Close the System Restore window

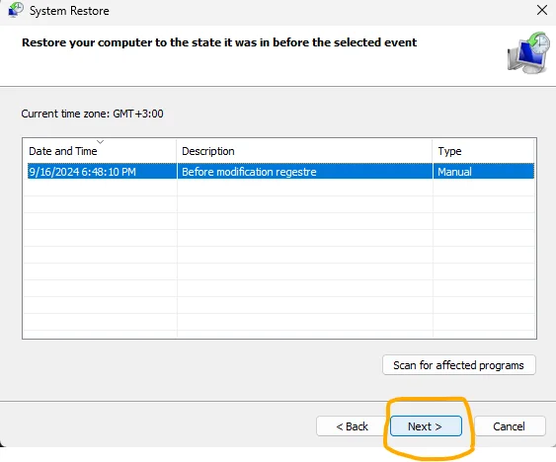pyautogui.click(x=542, y=10)
